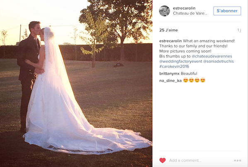Viewport: 248px width, 167px height.
Task: Click the heart-eyes emoji comment
Action: pyautogui.click(x=194, y=80)
